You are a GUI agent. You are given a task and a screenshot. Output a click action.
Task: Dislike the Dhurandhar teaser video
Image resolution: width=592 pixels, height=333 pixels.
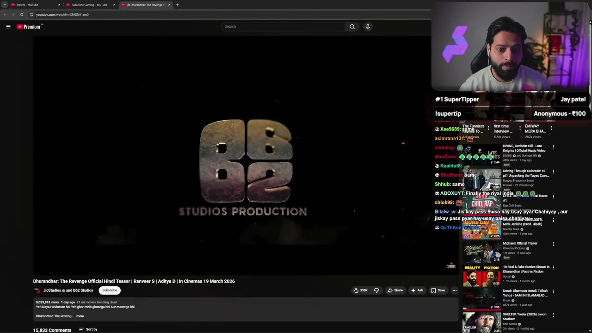pos(376,290)
